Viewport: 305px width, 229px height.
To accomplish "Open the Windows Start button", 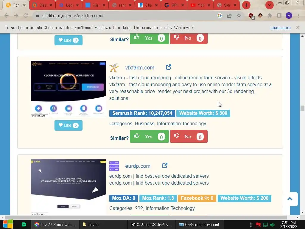I will point(8,225).
